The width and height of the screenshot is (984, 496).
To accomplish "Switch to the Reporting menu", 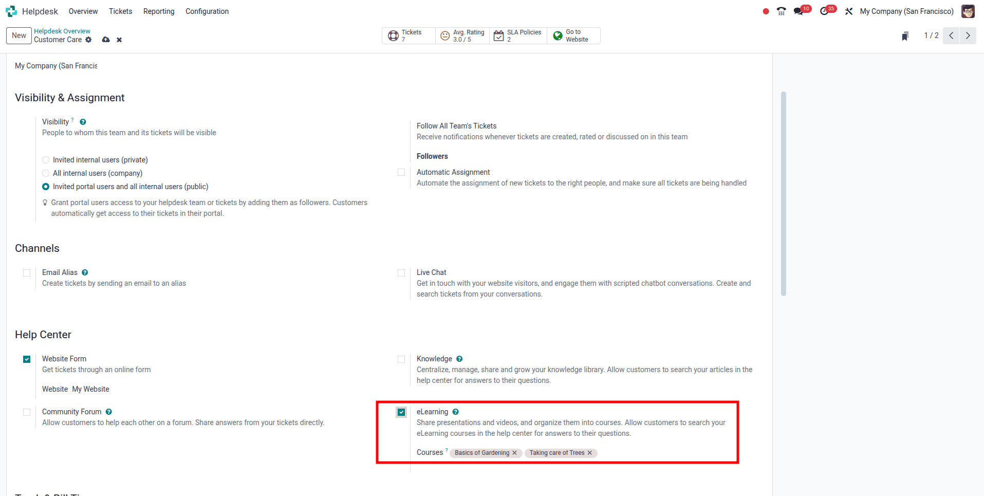I will [x=158, y=11].
